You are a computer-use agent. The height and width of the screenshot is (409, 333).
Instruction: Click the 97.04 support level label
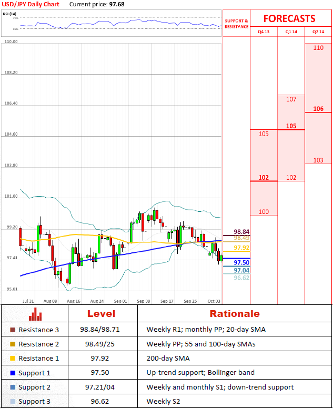[241, 270]
